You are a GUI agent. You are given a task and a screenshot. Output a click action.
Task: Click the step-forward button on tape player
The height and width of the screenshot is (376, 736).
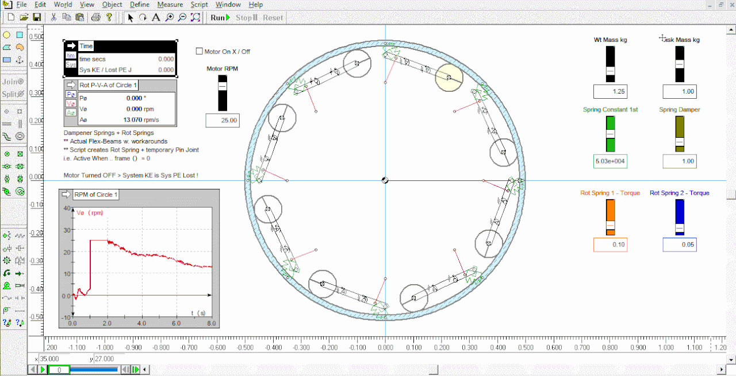[136, 370]
